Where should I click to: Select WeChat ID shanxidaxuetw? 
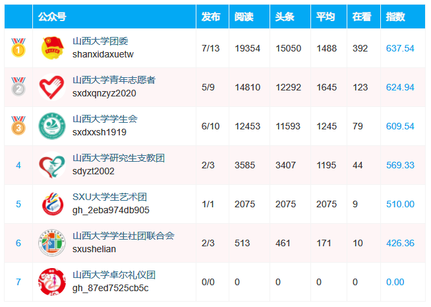103,55
